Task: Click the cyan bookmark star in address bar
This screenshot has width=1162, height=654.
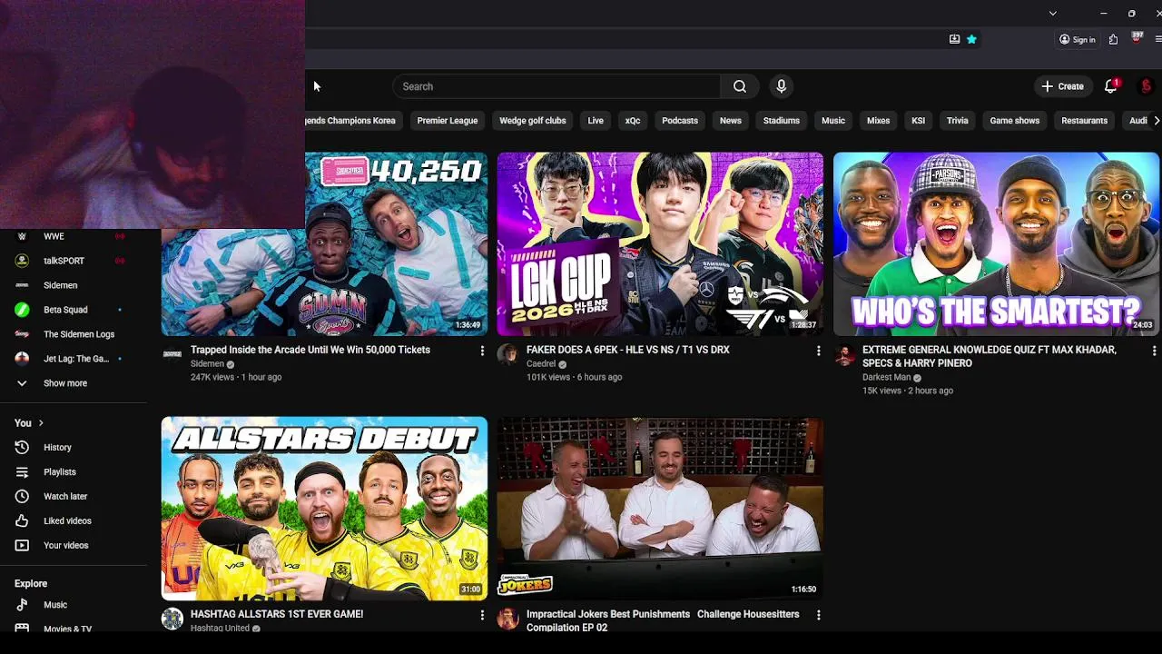Action: (971, 39)
